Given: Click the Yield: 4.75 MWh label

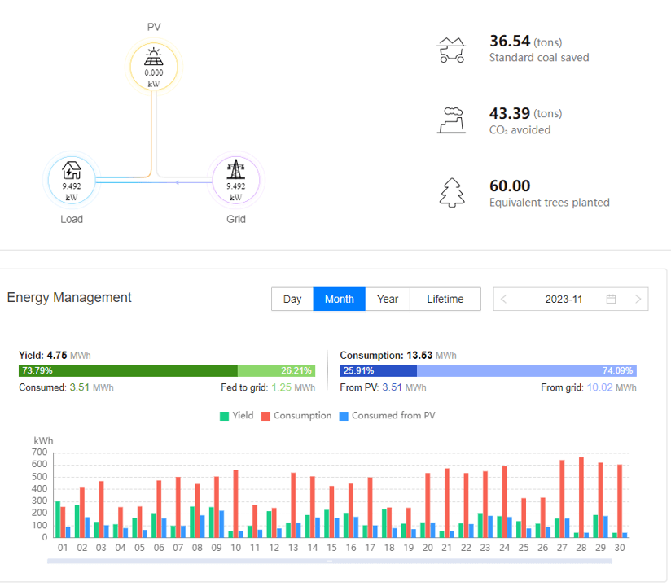Looking at the screenshot, I should coord(55,356).
